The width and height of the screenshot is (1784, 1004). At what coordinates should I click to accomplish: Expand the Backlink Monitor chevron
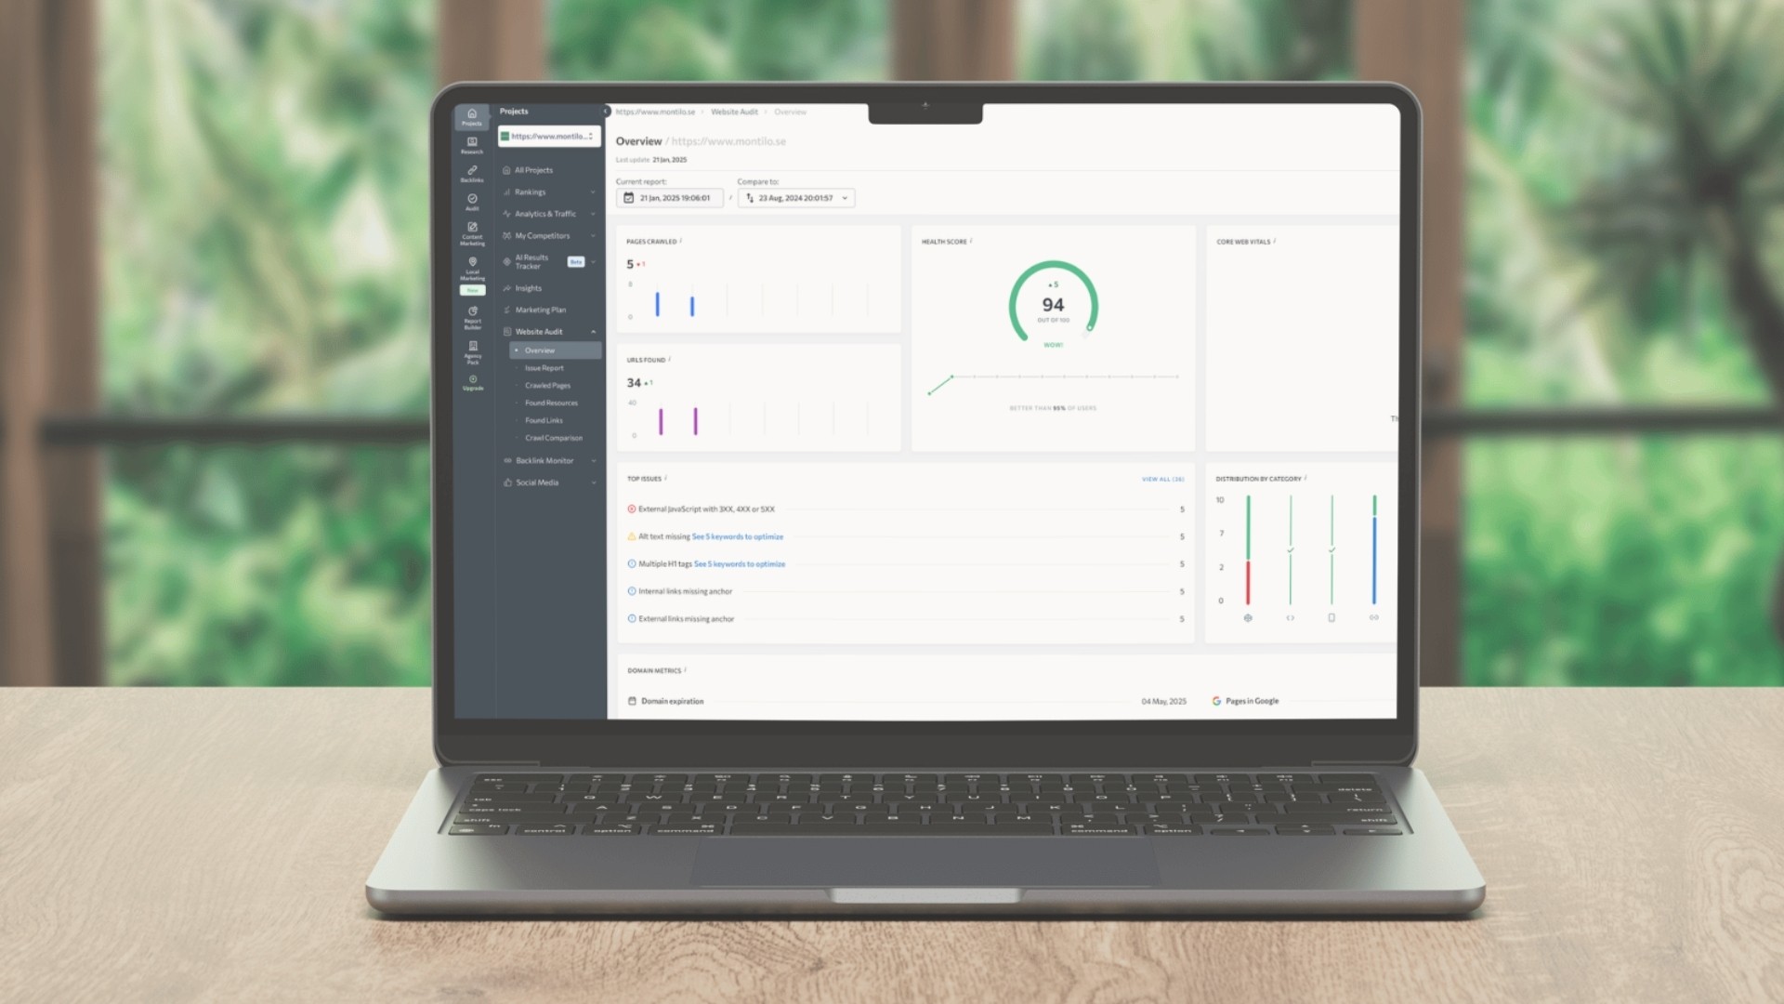coord(593,461)
